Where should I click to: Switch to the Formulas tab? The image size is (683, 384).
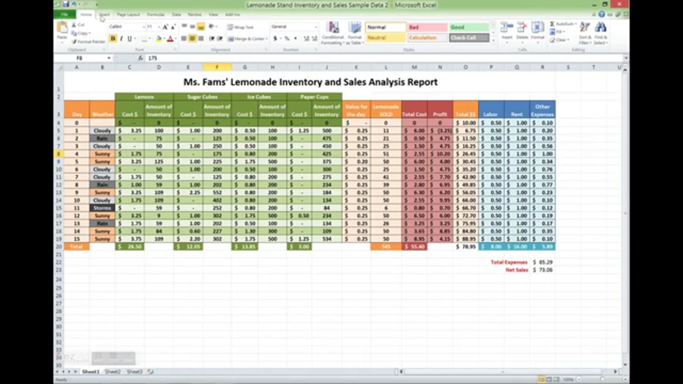[155, 15]
